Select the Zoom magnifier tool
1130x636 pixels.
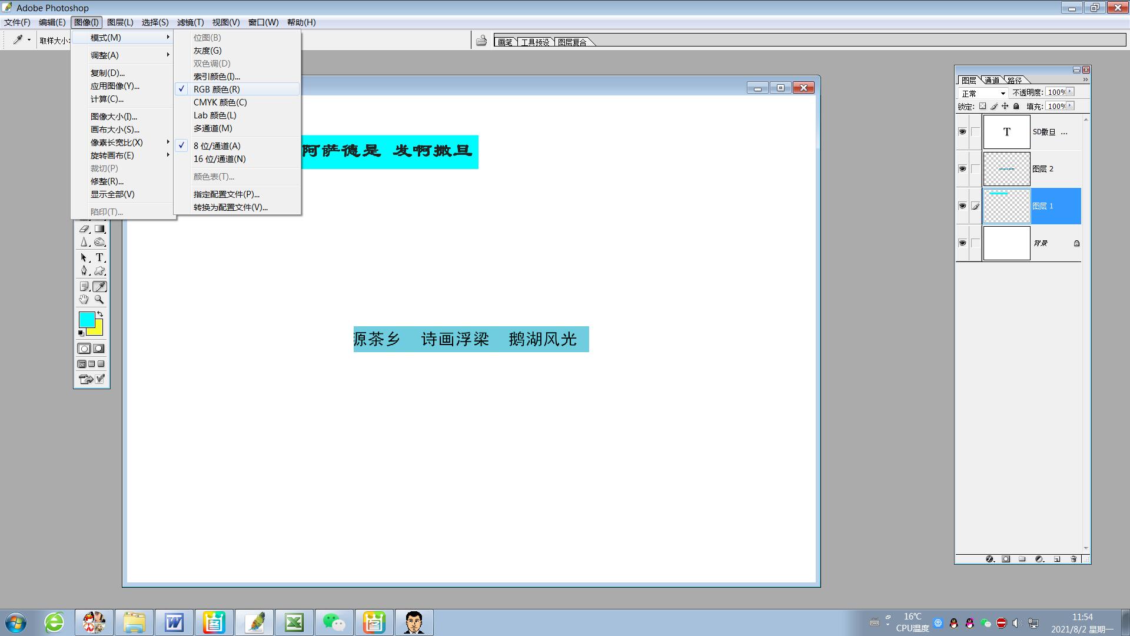[x=99, y=300]
